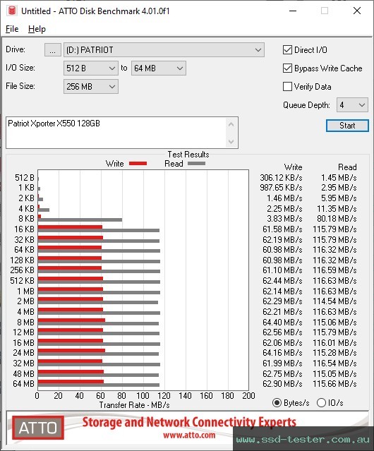374x451 pixels.
Task: Click the ATTO logo in the banner
Action: tap(38, 428)
